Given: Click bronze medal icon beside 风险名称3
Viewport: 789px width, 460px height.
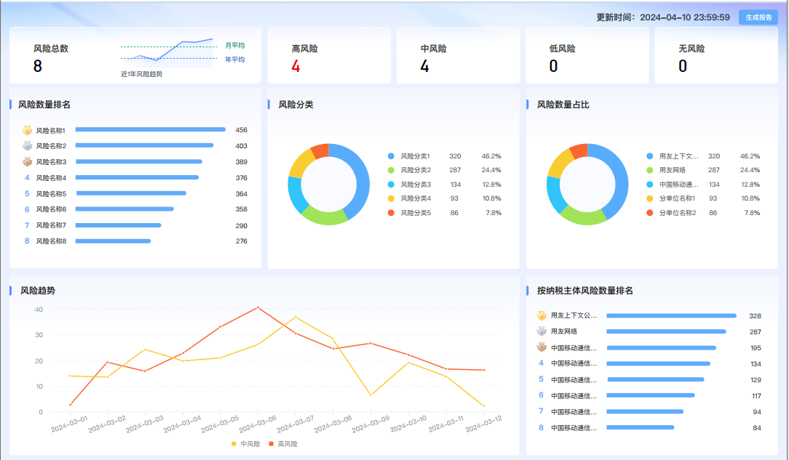Looking at the screenshot, I should click(27, 162).
